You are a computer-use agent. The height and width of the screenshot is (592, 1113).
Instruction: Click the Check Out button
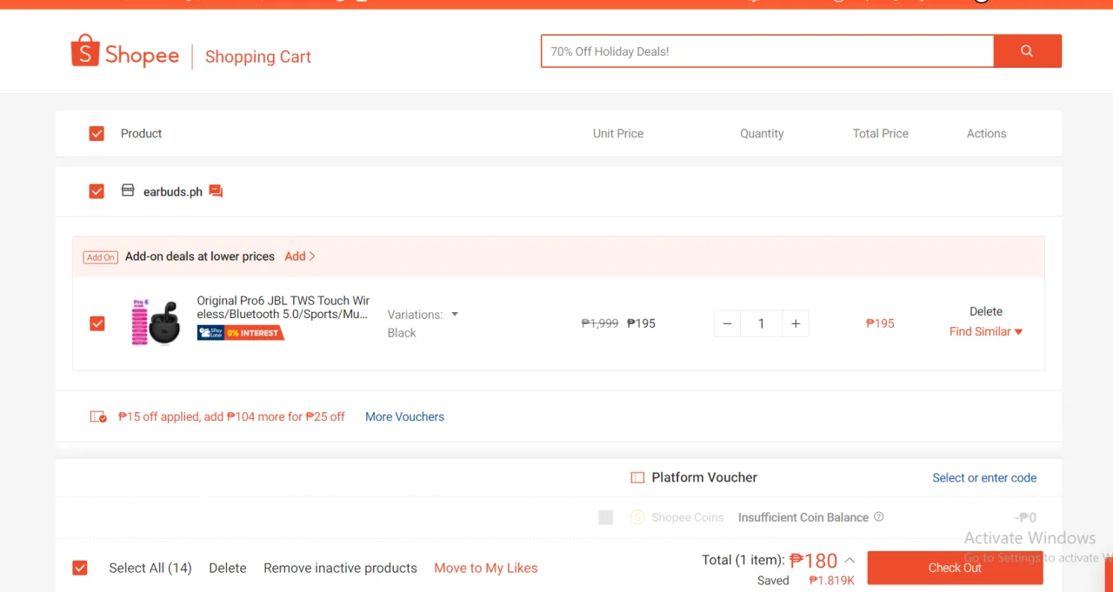point(955,568)
